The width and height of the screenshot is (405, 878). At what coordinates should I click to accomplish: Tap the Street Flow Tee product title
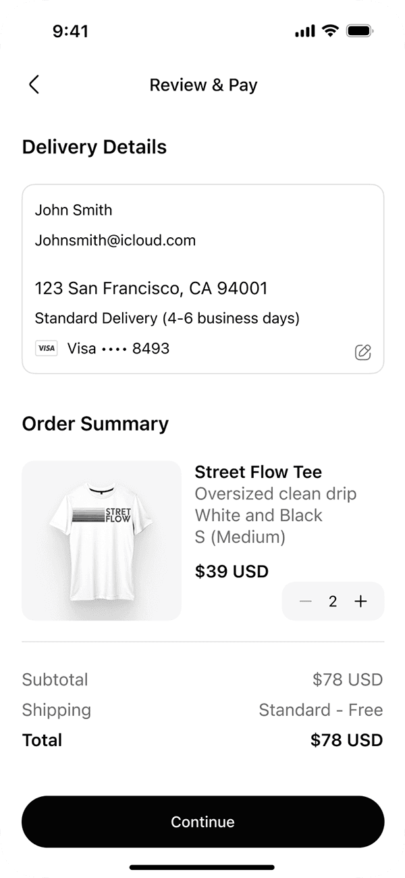pos(258,472)
